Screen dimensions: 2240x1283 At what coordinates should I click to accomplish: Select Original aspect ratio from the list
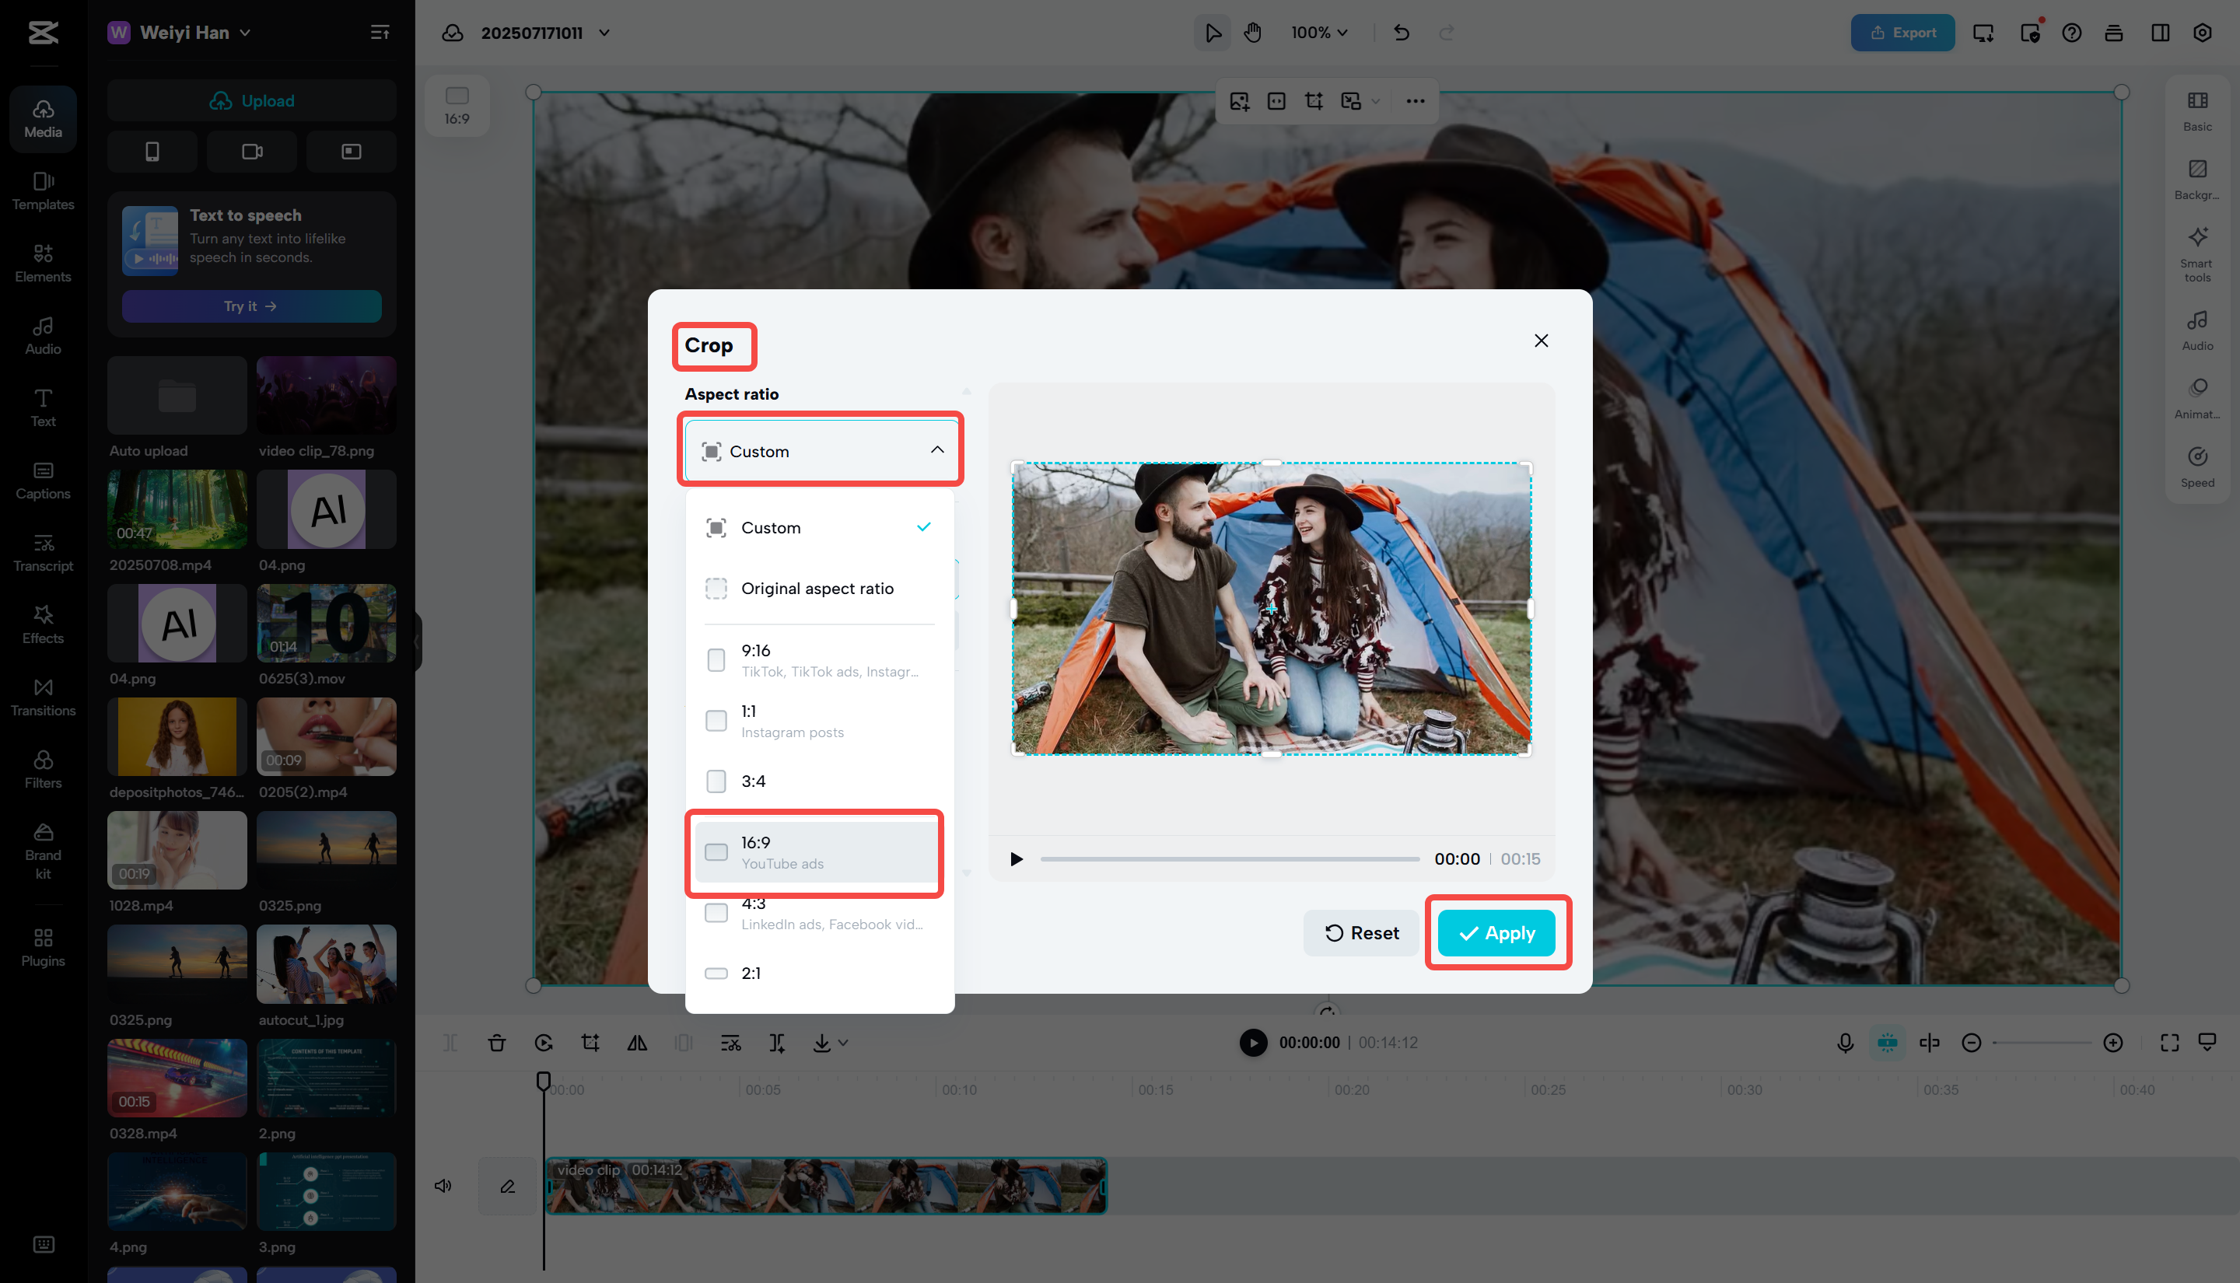pos(817,588)
